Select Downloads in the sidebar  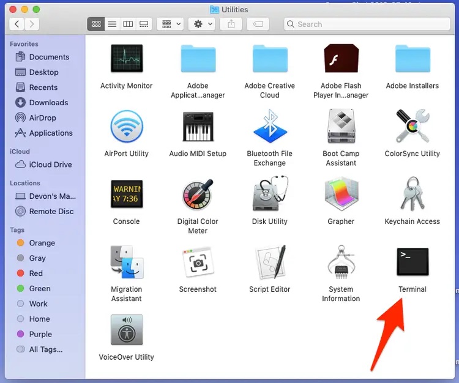[48, 102]
